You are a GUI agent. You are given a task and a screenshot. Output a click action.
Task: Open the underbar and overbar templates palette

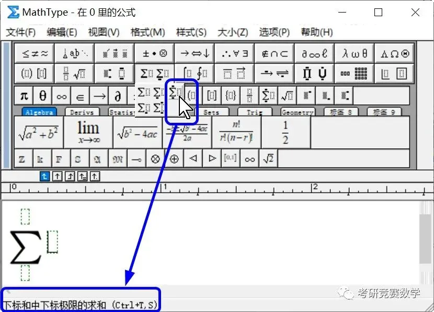click(234, 73)
